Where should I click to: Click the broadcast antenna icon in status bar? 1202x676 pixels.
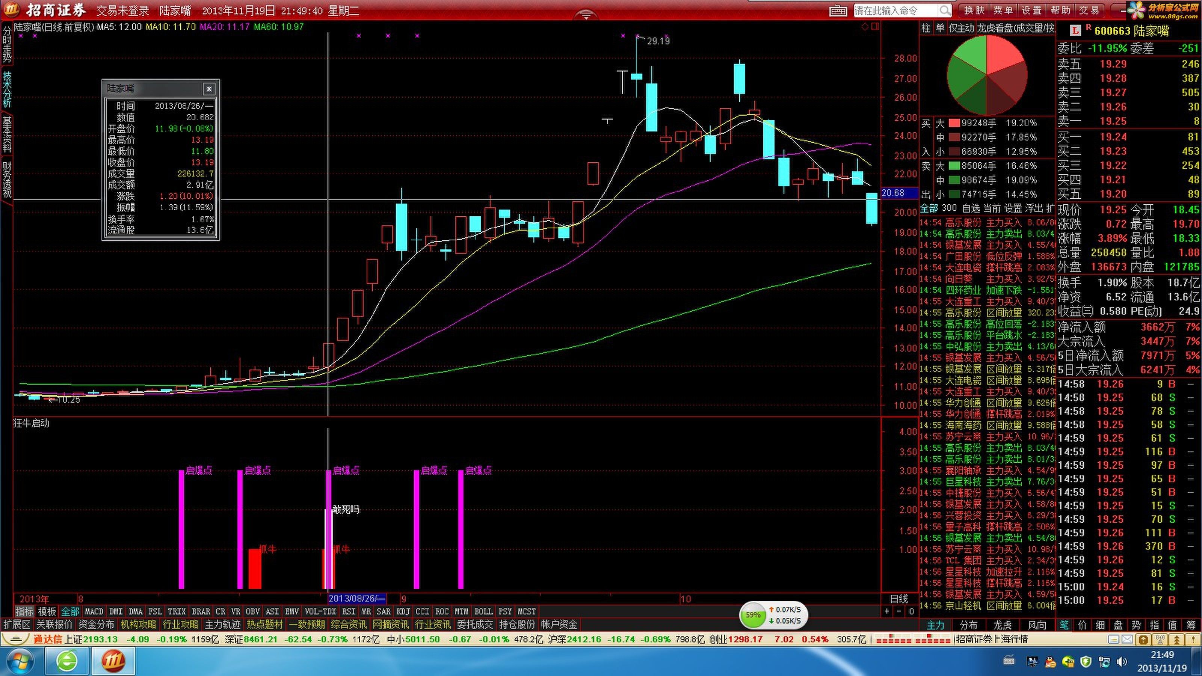[1160, 639]
